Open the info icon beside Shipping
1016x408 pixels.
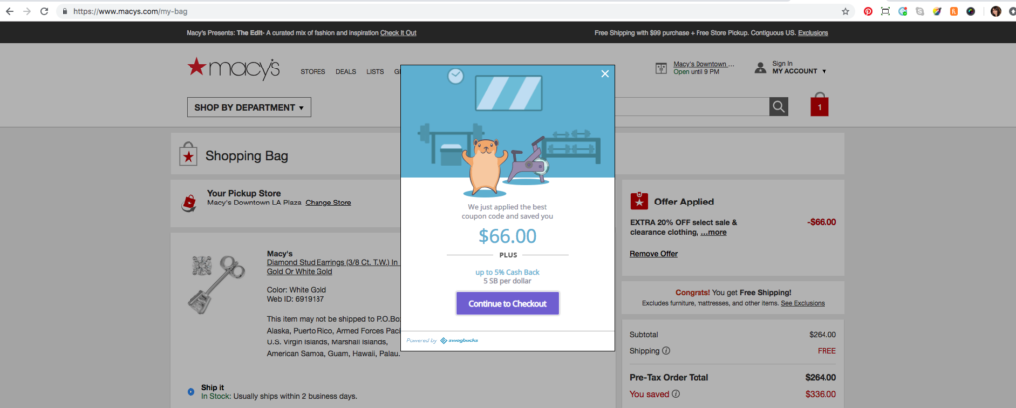click(x=666, y=351)
